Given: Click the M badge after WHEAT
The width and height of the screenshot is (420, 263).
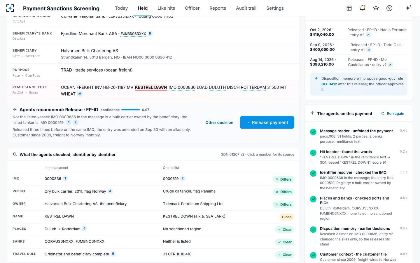Looking at the screenshot, I should 80,94.
